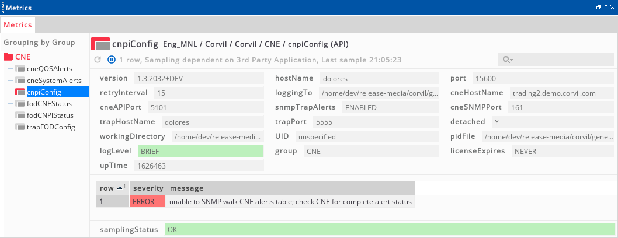Float the Metrics panel with restore icon

pos(598,8)
